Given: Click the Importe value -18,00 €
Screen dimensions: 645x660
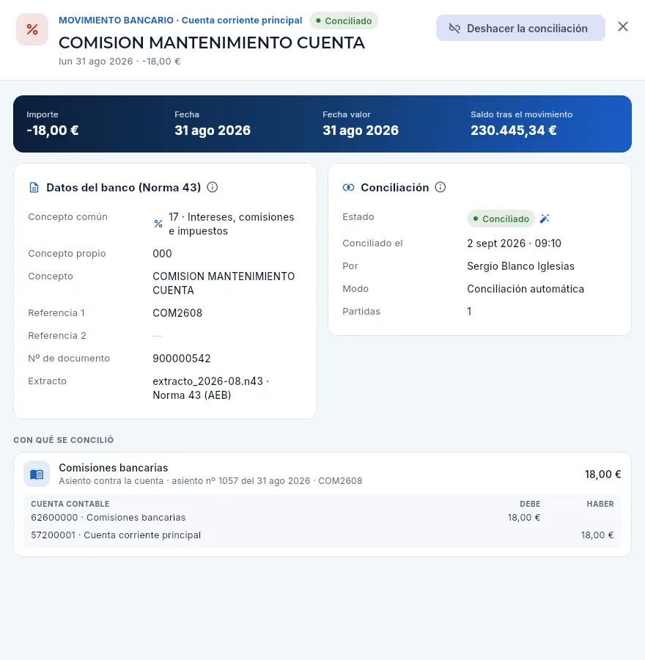Looking at the screenshot, I should click(x=53, y=131).
